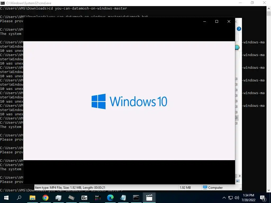Click the cmd.exe title bar icon
Screen dimensions: 271x203
click(3, 3)
